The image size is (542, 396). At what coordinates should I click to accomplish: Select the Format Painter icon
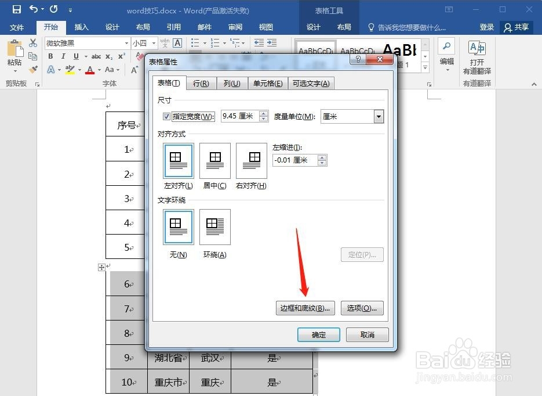pyautogui.click(x=33, y=68)
